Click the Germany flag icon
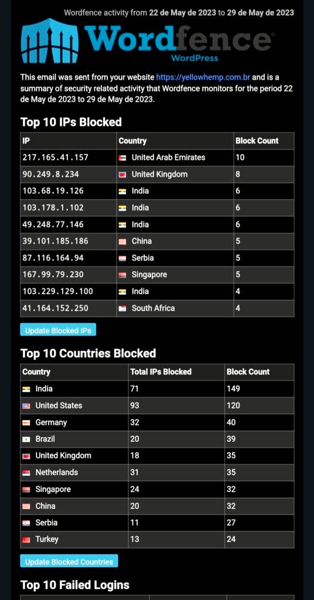Image resolution: width=314 pixels, height=600 pixels. click(26, 422)
